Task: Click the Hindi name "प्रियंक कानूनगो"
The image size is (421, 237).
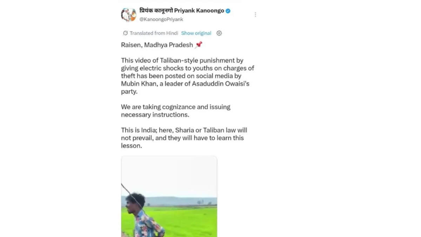Action: 156,11
